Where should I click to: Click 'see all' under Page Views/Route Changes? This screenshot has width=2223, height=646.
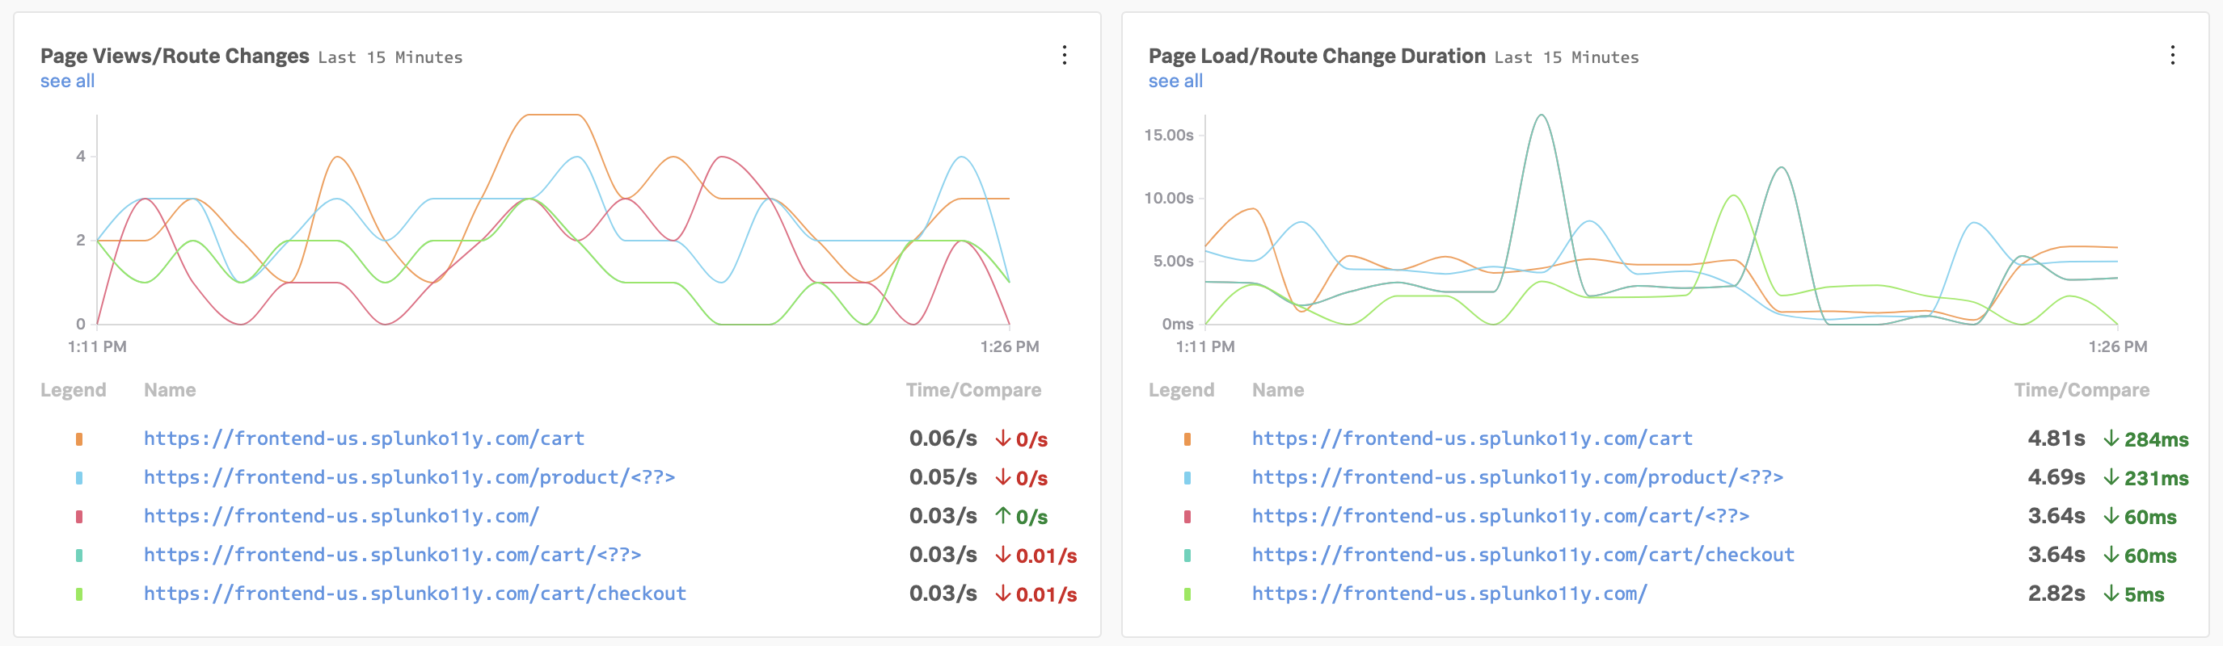67,81
